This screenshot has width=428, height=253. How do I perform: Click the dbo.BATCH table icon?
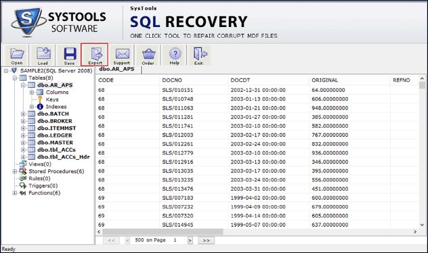point(32,114)
